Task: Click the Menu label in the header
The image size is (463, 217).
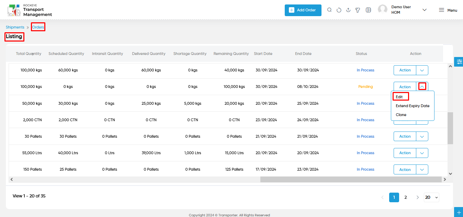Action: [452, 10]
